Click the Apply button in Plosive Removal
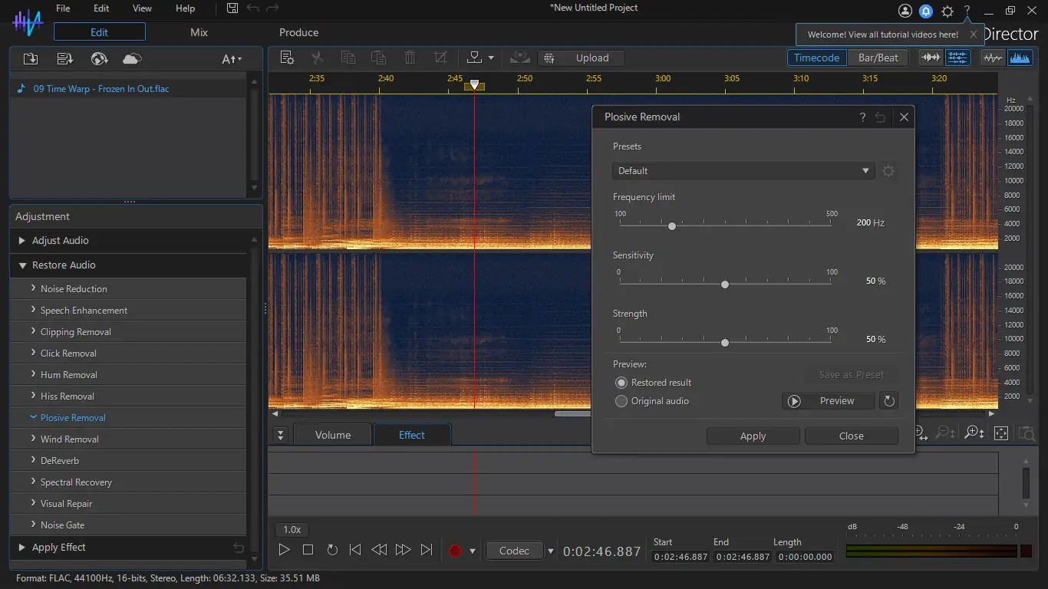1048x589 pixels. [x=753, y=436]
